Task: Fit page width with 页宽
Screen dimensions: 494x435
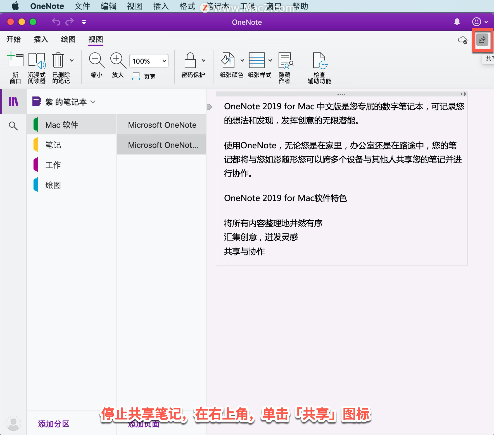Action: [x=143, y=76]
